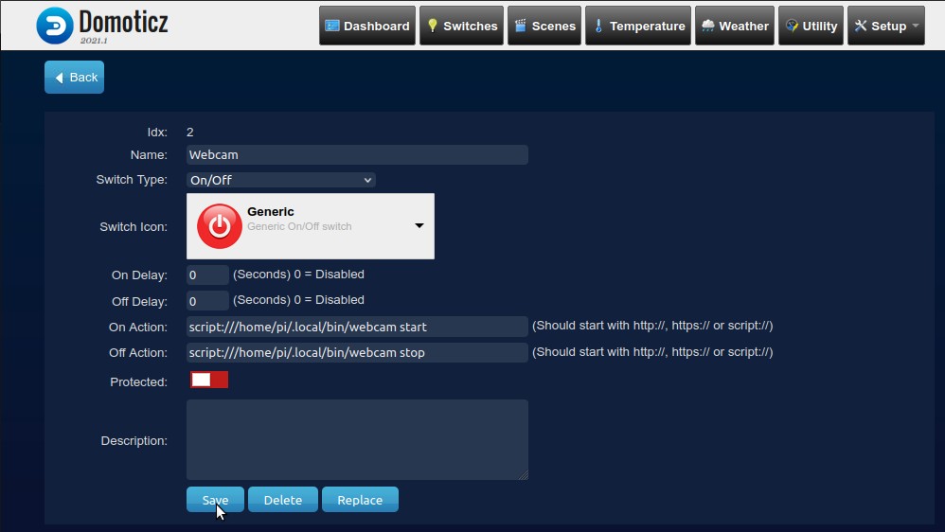This screenshot has width=945, height=532.
Task: Expand the Switch Icon selector arrow
Action: pos(419,226)
